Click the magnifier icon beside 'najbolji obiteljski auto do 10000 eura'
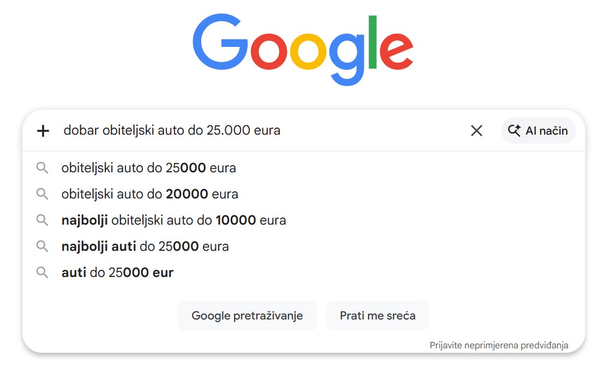The image size is (607, 380). [x=43, y=220]
